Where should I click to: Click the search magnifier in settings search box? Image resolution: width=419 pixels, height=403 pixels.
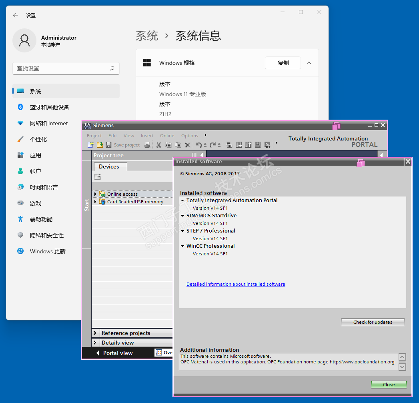pos(112,68)
